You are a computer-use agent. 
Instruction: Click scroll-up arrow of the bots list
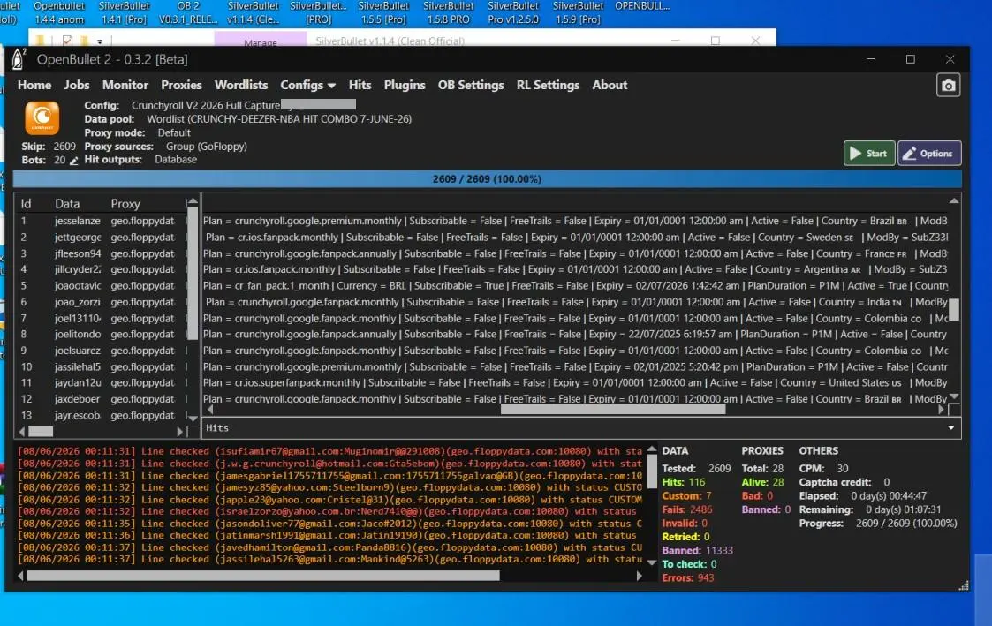click(193, 201)
